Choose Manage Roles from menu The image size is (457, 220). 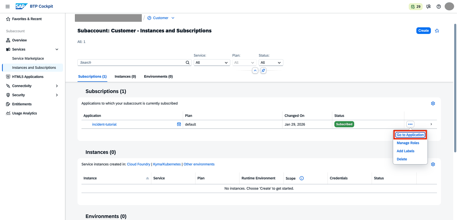coord(408,143)
